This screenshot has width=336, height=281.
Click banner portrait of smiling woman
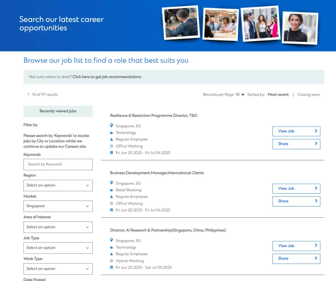tap(300, 28)
